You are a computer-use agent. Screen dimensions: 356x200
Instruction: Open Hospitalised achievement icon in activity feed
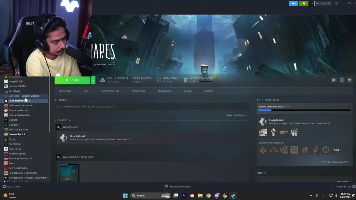pos(64,137)
